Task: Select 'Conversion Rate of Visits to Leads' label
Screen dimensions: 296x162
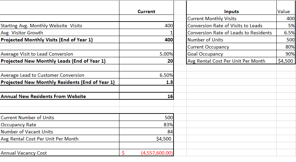Action: [x=225, y=26]
